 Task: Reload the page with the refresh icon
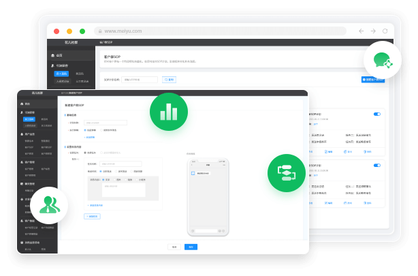(x=385, y=31)
